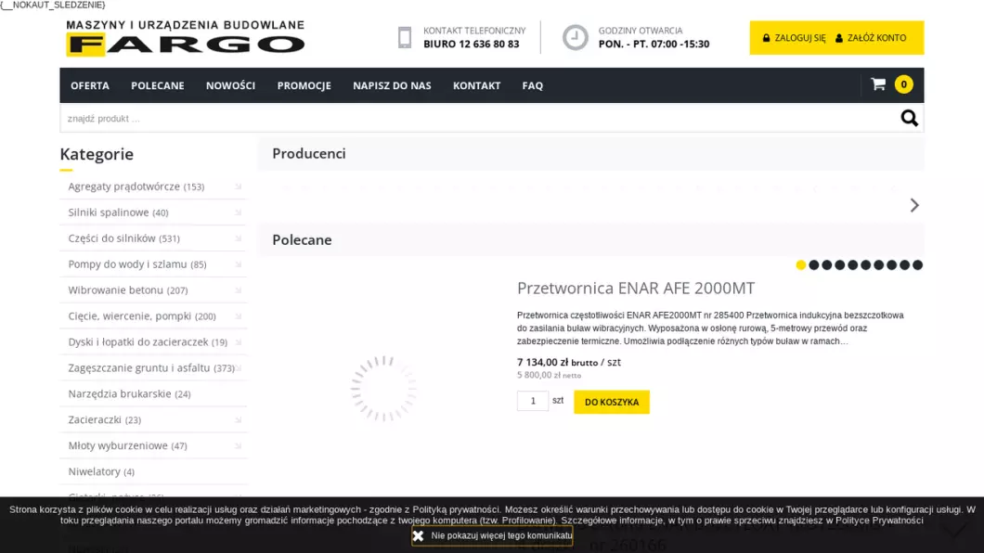Image resolution: width=984 pixels, height=553 pixels.
Task: Click loading product image placeholder
Action: 382,389
